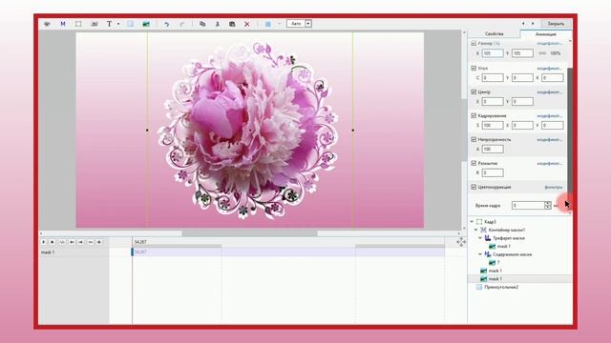Click the Кадрирование S field showing 100
611x343 pixels.
point(493,125)
